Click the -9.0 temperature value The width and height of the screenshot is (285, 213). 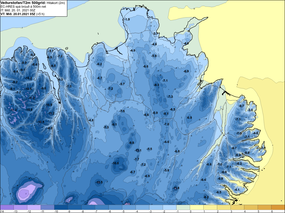(x=43, y=89)
